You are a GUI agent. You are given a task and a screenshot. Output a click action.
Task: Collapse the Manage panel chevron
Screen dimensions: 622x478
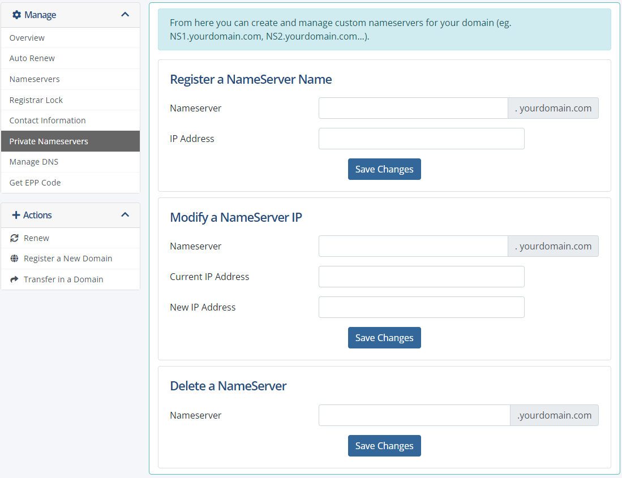125,14
